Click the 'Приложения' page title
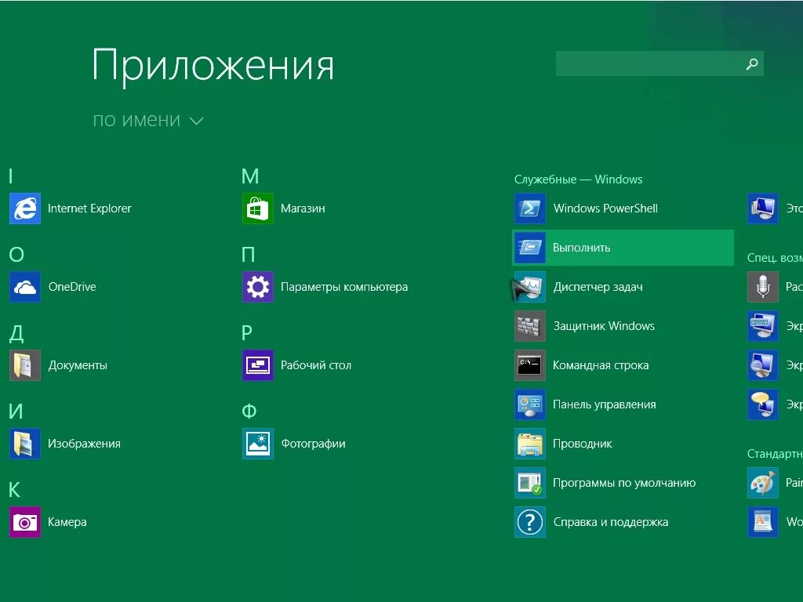This screenshot has height=602, width=803. [213, 66]
